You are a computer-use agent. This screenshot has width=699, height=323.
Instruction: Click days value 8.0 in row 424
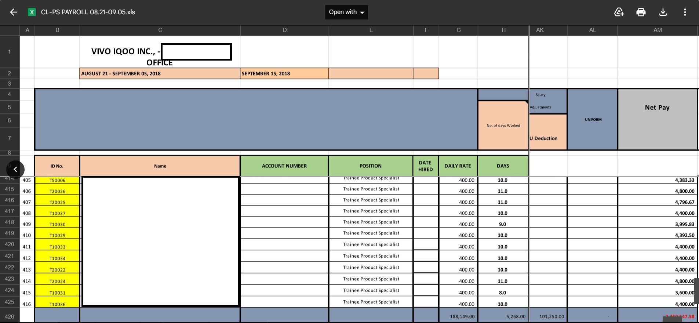tap(502, 293)
